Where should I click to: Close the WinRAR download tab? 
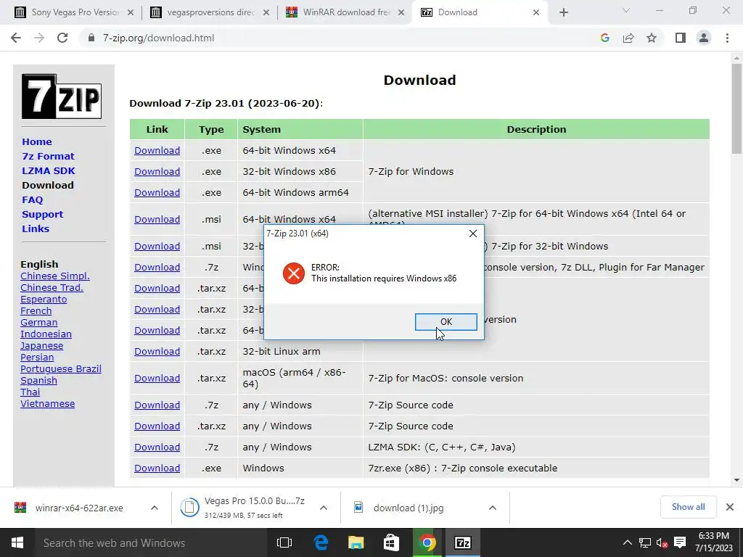401,12
